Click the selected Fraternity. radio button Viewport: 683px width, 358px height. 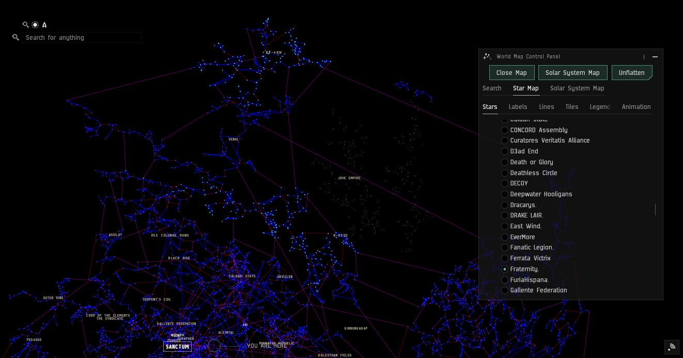pos(505,269)
